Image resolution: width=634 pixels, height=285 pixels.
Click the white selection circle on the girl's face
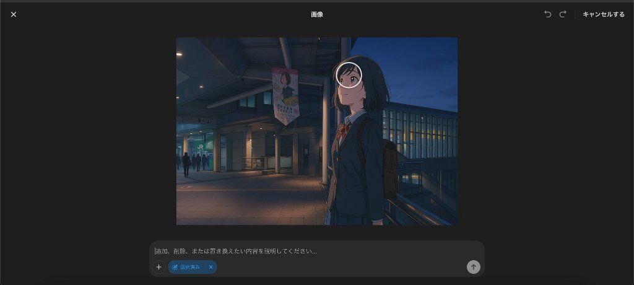pyautogui.click(x=349, y=76)
